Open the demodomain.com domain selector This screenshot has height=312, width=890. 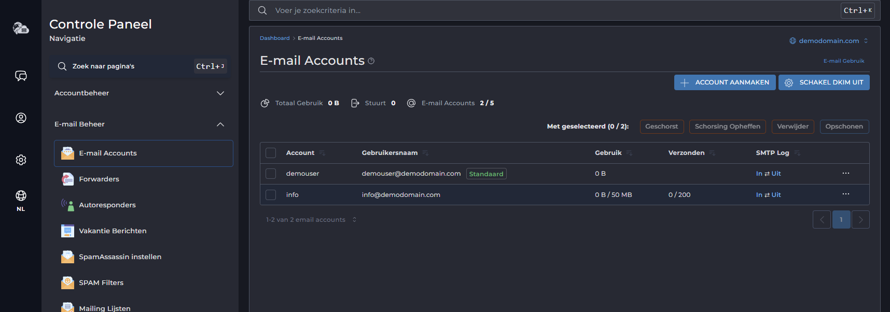tap(829, 41)
